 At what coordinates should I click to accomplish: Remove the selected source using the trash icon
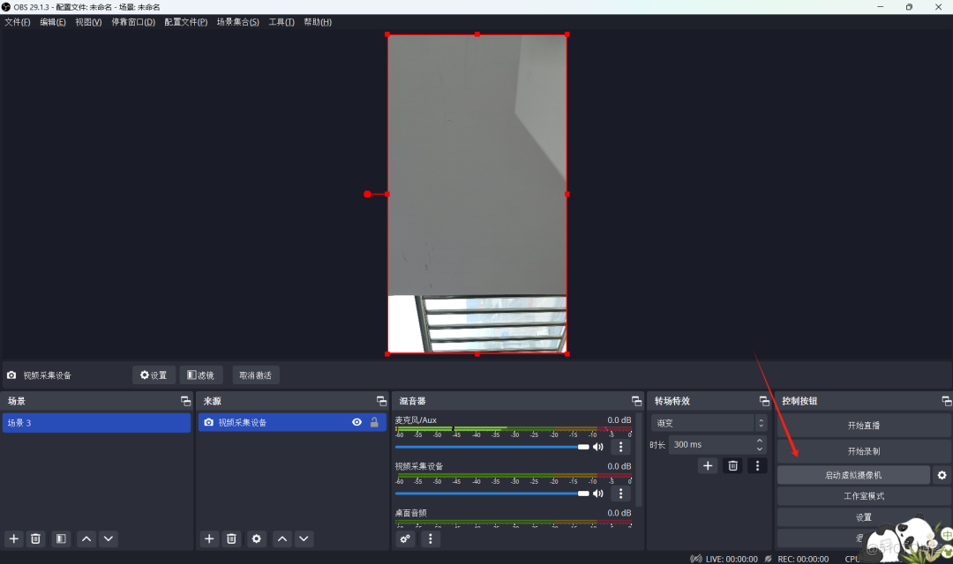(231, 538)
